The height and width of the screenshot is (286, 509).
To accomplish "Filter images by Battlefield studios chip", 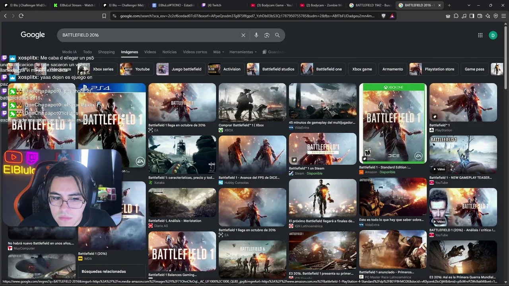I will 273,69.
